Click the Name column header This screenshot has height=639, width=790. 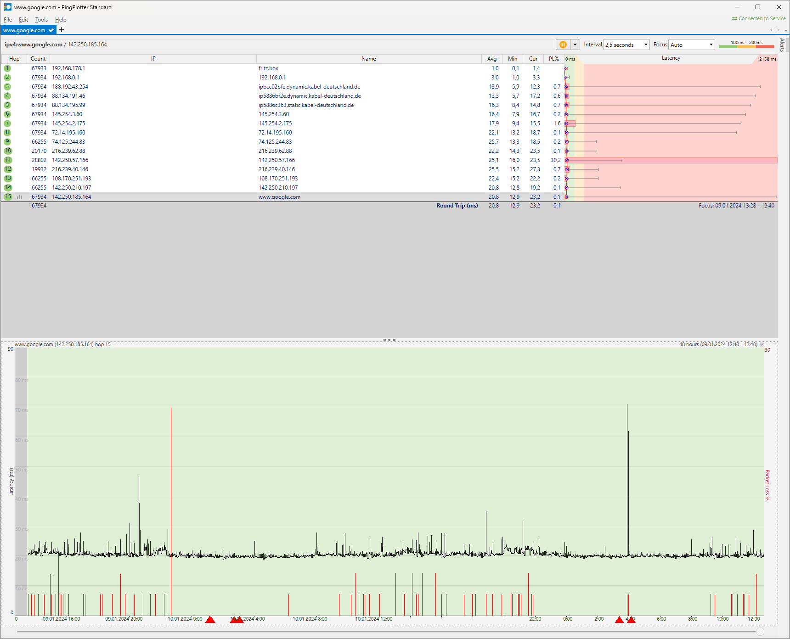coord(369,59)
